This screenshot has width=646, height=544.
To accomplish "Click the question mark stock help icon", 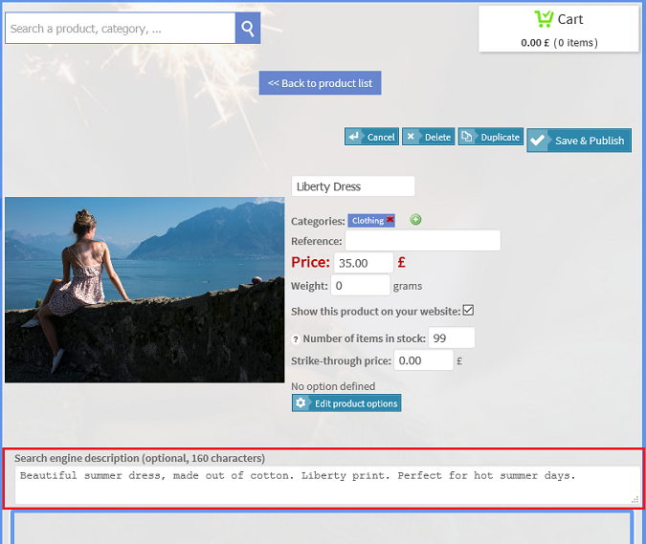I will pos(296,339).
